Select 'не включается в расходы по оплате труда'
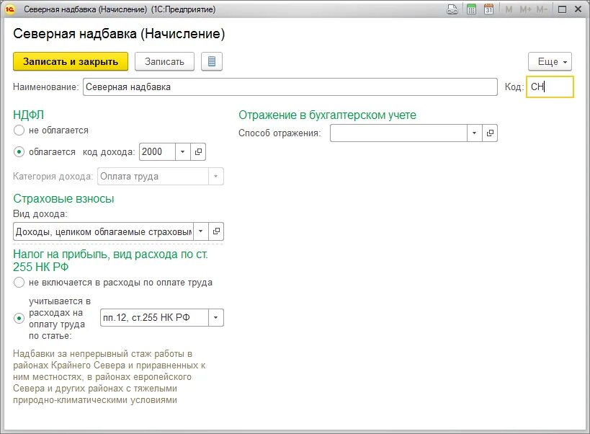This screenshot has width=590, height=434. (x=19, y=283)
